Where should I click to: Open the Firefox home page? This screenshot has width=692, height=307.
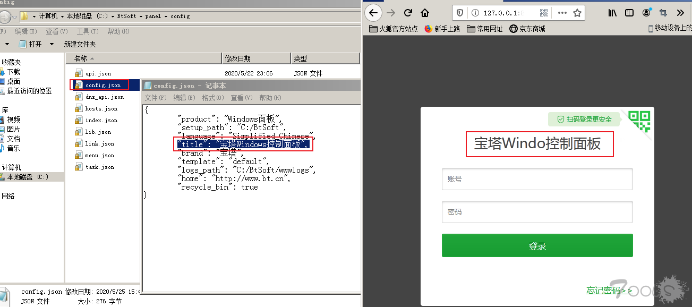point(425,13)
